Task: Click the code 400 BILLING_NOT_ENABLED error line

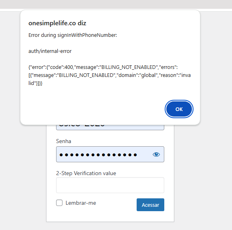Action: [103, 67]
